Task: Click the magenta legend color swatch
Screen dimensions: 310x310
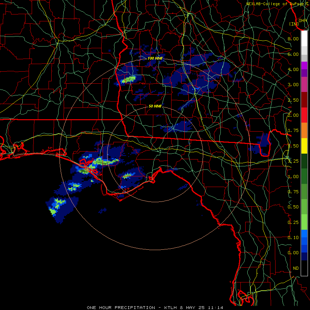Action: pos(304,65)
